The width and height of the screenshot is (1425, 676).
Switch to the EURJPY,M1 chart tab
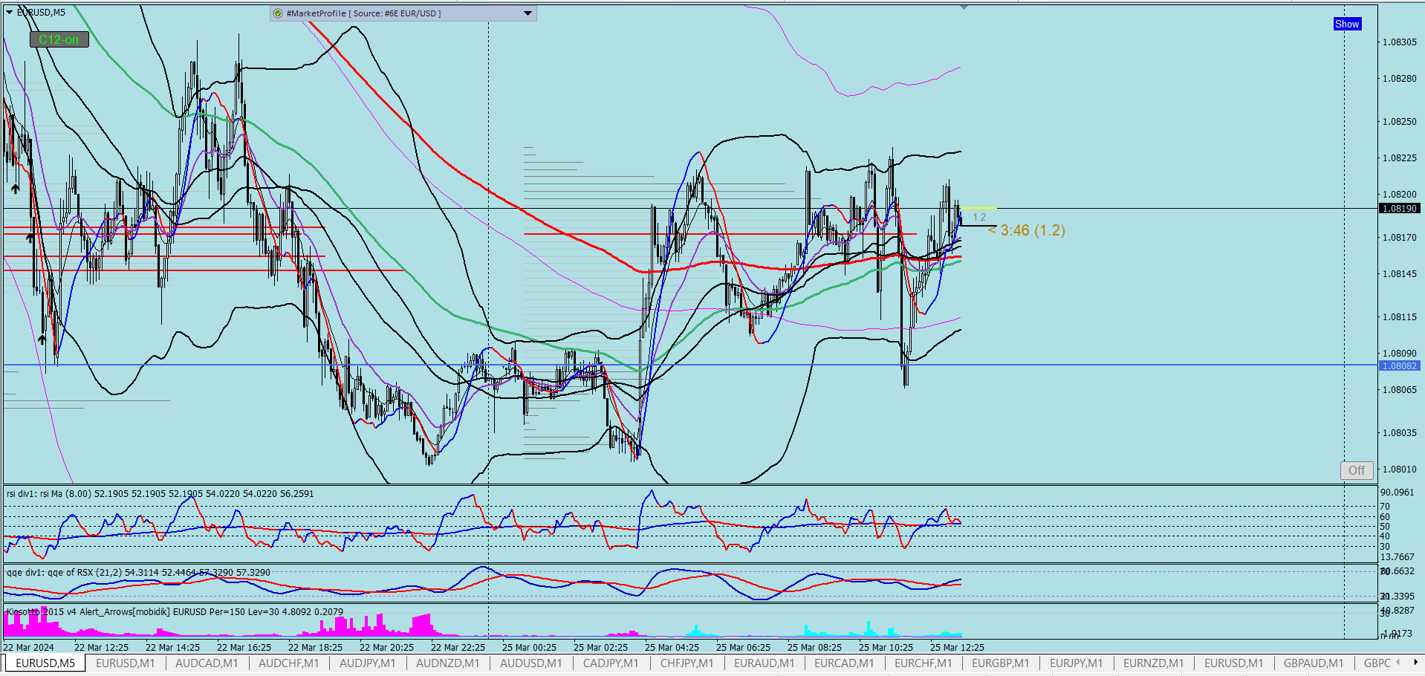pos(1076,663)
